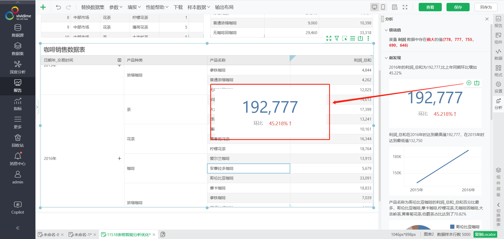Maximize the selected table component
The image size is (504, 239).
click(x=329, y=39)
